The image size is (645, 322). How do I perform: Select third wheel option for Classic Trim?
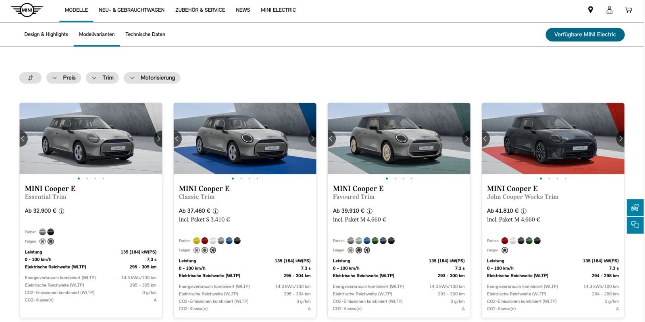coord(213,250)
